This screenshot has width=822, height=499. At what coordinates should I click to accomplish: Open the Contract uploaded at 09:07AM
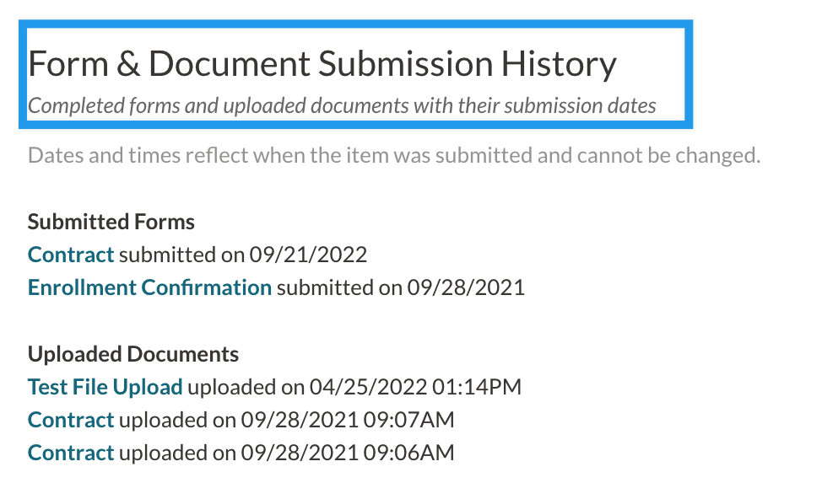(71, 420)
